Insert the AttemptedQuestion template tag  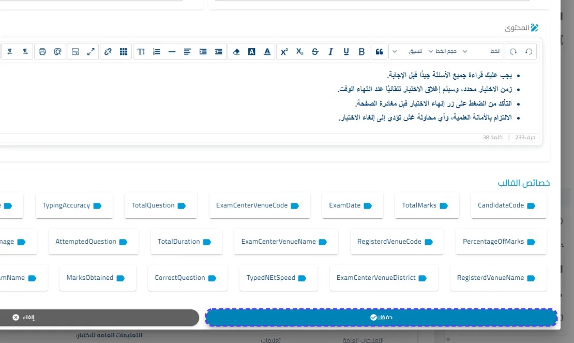coord(94,242)
